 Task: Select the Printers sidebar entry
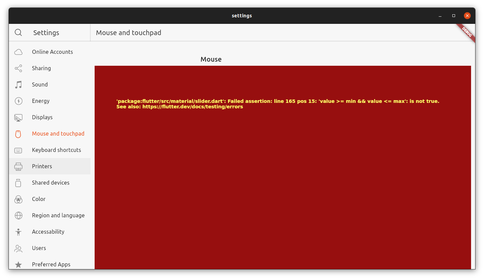click(42, 166)
